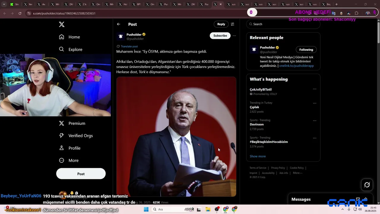Viewport: 380px width, 214px height.
Task: Open the #BeşiktaşbizimHocabizim trend
Action: point(269,142)
